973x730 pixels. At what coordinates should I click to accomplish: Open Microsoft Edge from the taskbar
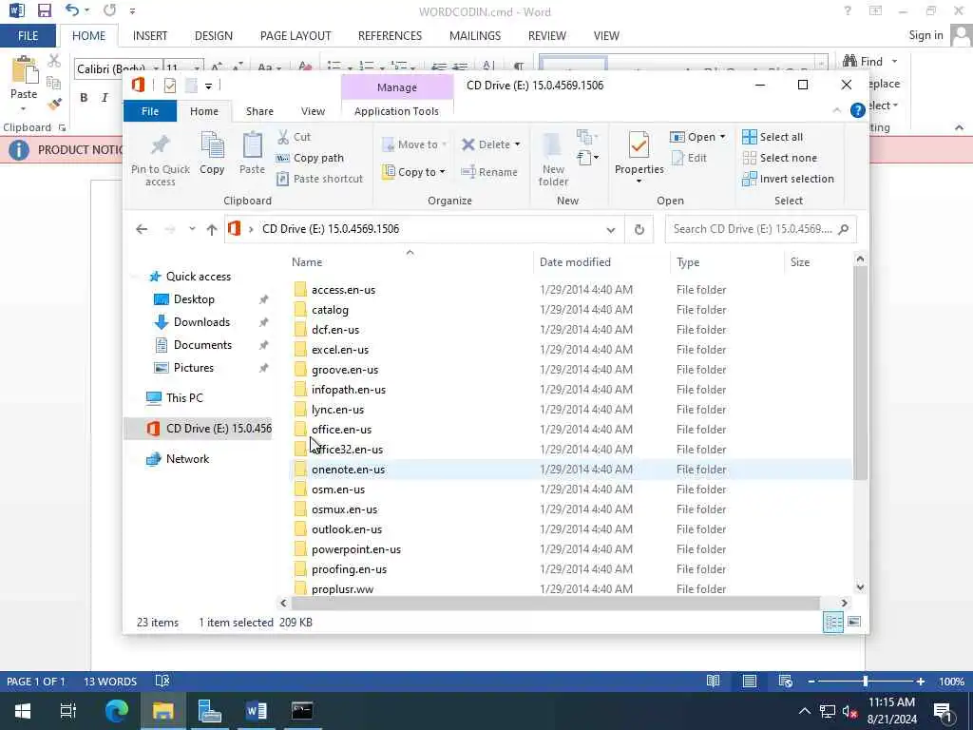[116, 710]
